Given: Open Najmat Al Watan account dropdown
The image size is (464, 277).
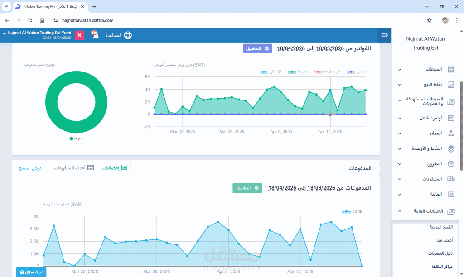Looking at the screenshot, I should click(x=37, y=35).
